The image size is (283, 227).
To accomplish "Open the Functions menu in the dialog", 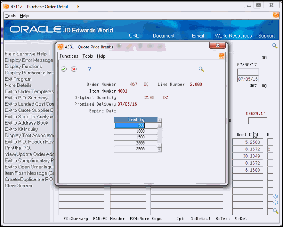I will [69, 56].
